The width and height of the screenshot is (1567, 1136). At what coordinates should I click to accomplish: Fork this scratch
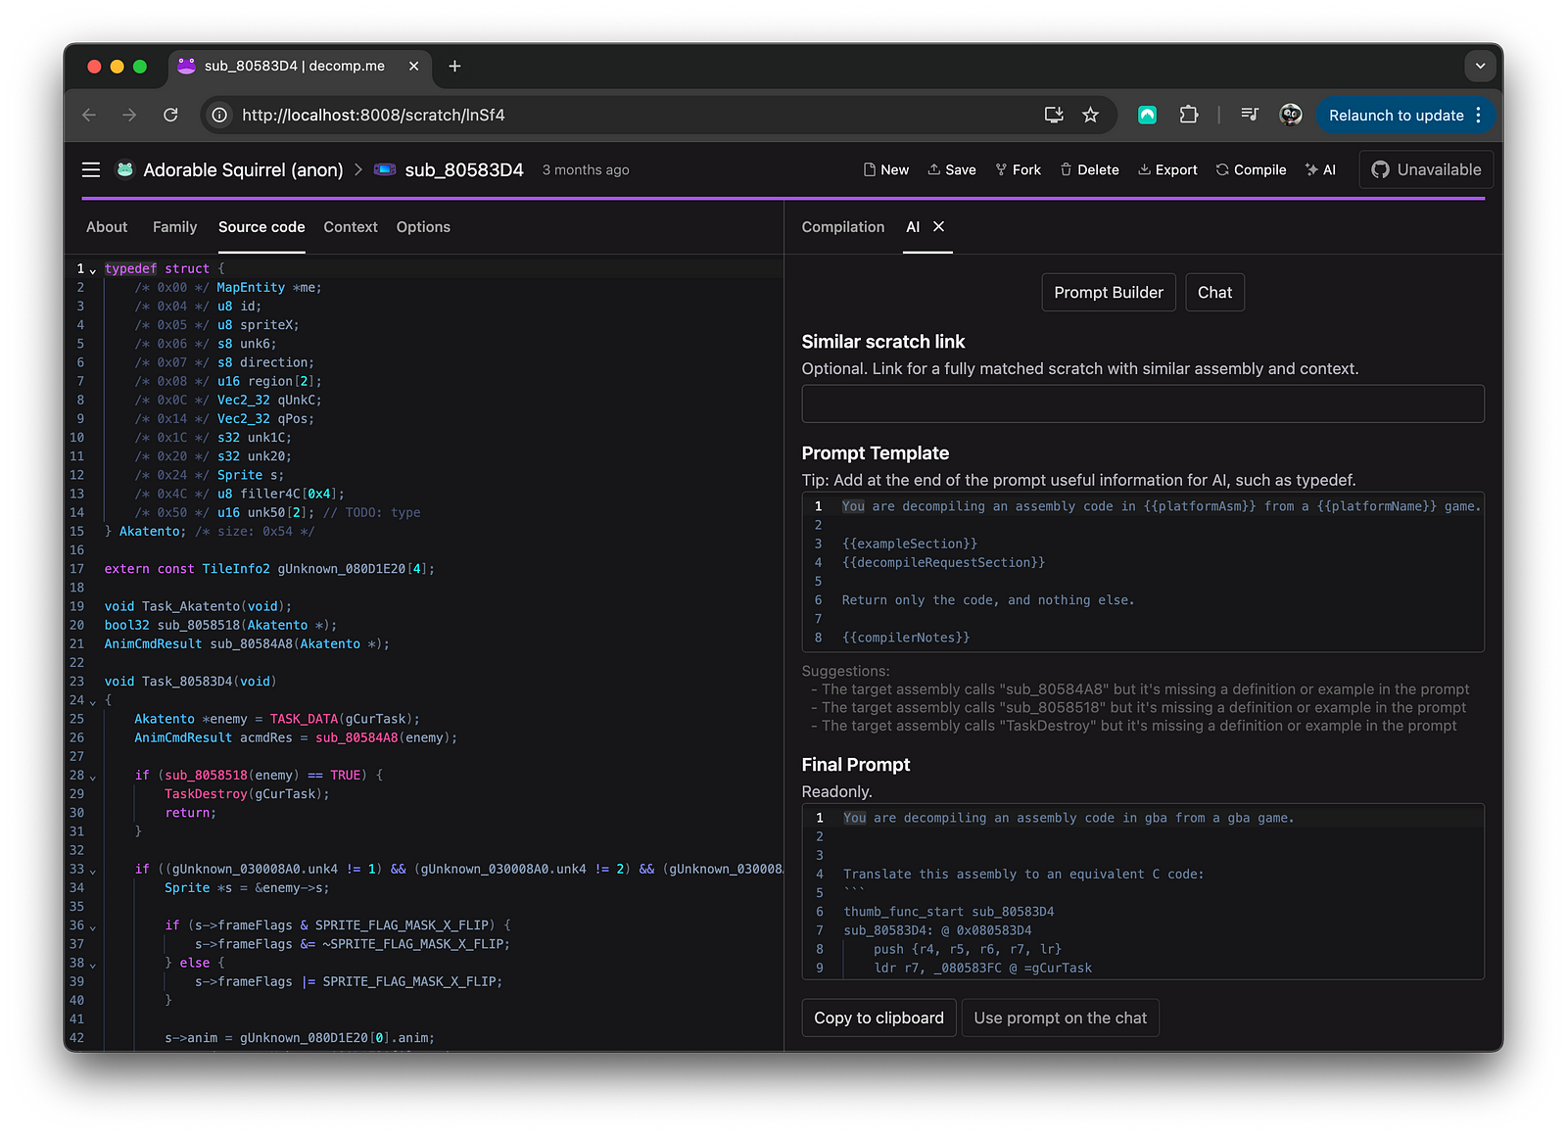click(x=1018, y=169)
